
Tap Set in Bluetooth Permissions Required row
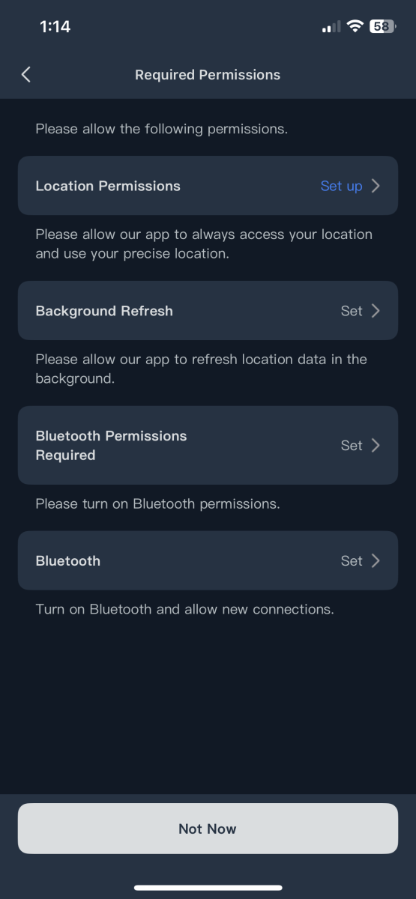coord(352,445)
